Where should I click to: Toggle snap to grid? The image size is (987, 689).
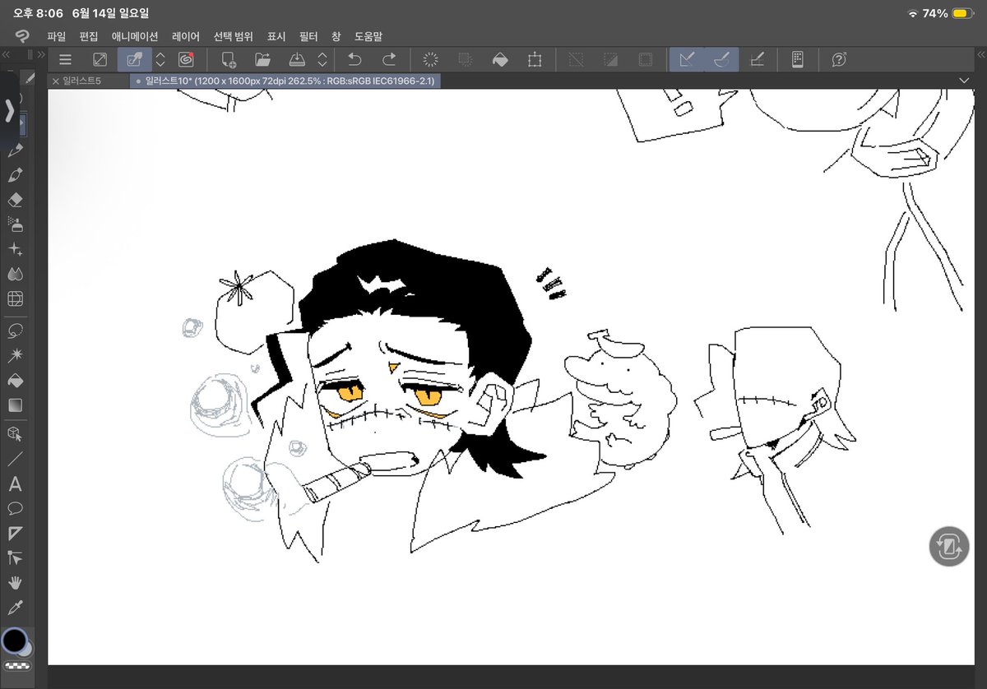[757, 59]
